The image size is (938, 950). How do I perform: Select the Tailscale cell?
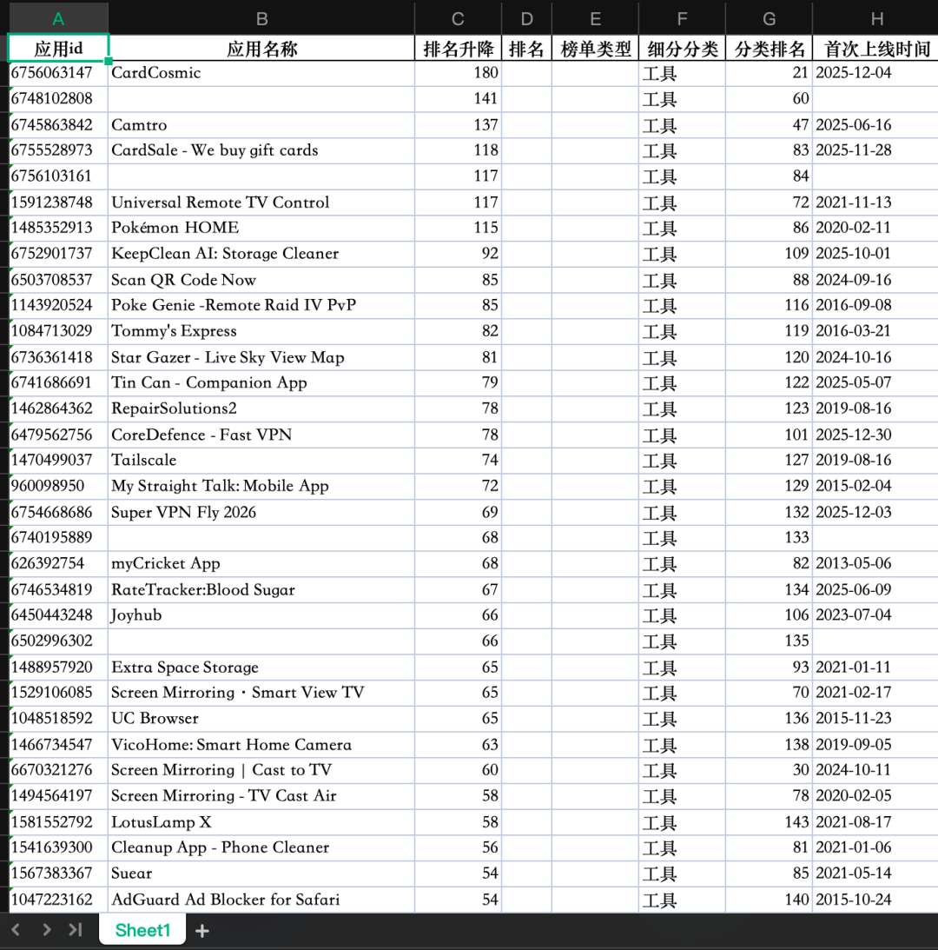coord(261,461)
